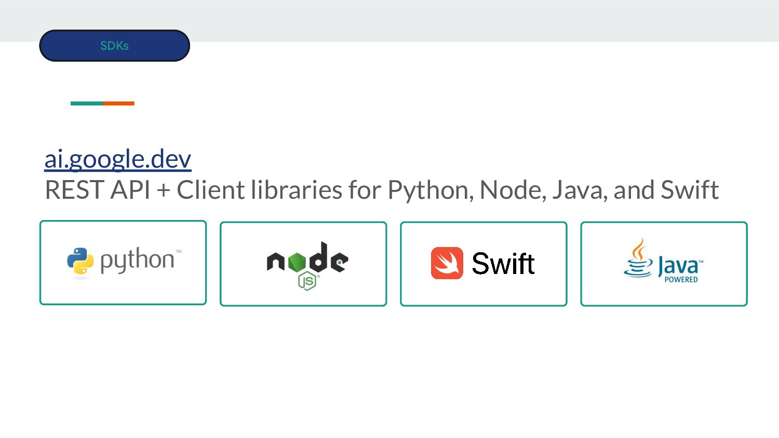Click the blue-and-yellow Python snake logo
The image size is (779, 438).
[80, 261]
